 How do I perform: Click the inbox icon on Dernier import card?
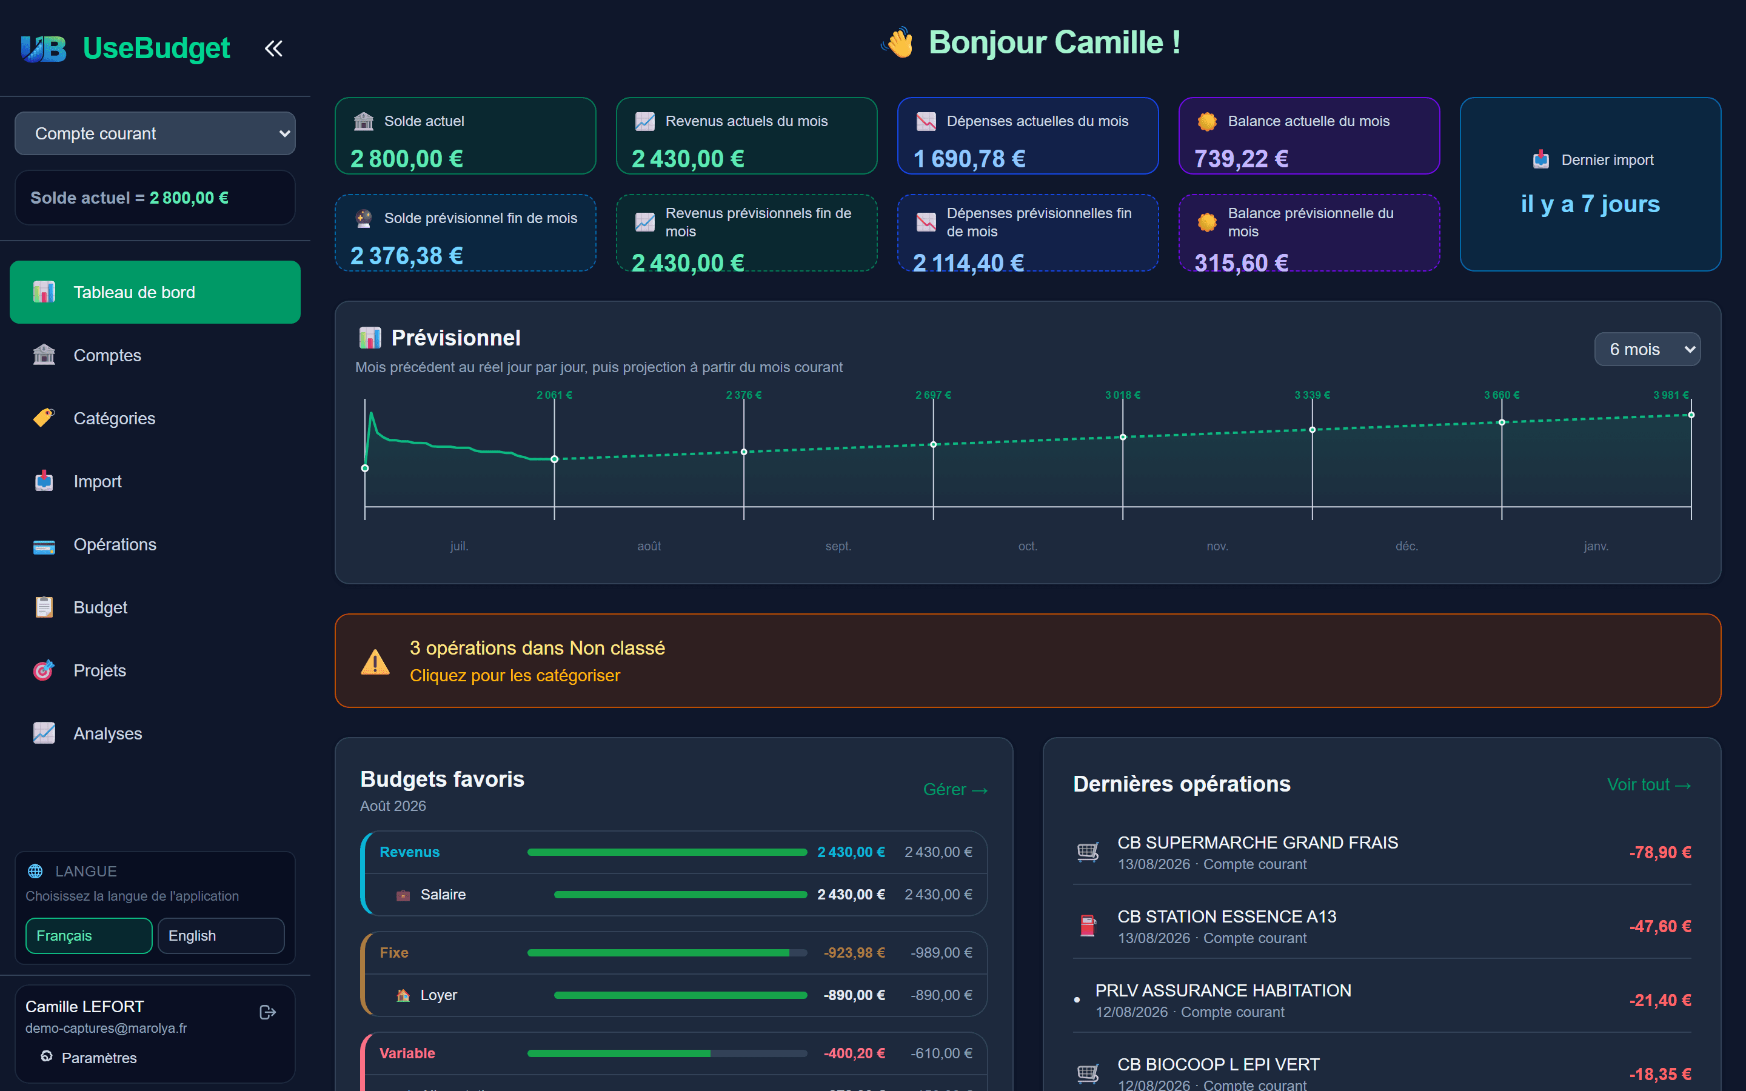click(x=1541, y=159)
